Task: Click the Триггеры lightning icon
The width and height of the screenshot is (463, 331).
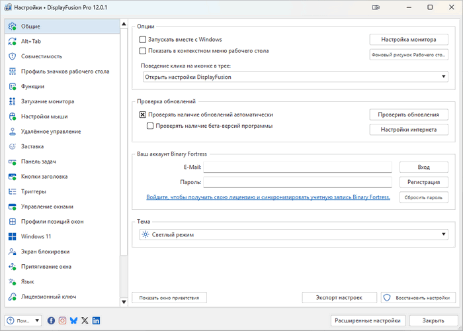Action: (13, 191)
